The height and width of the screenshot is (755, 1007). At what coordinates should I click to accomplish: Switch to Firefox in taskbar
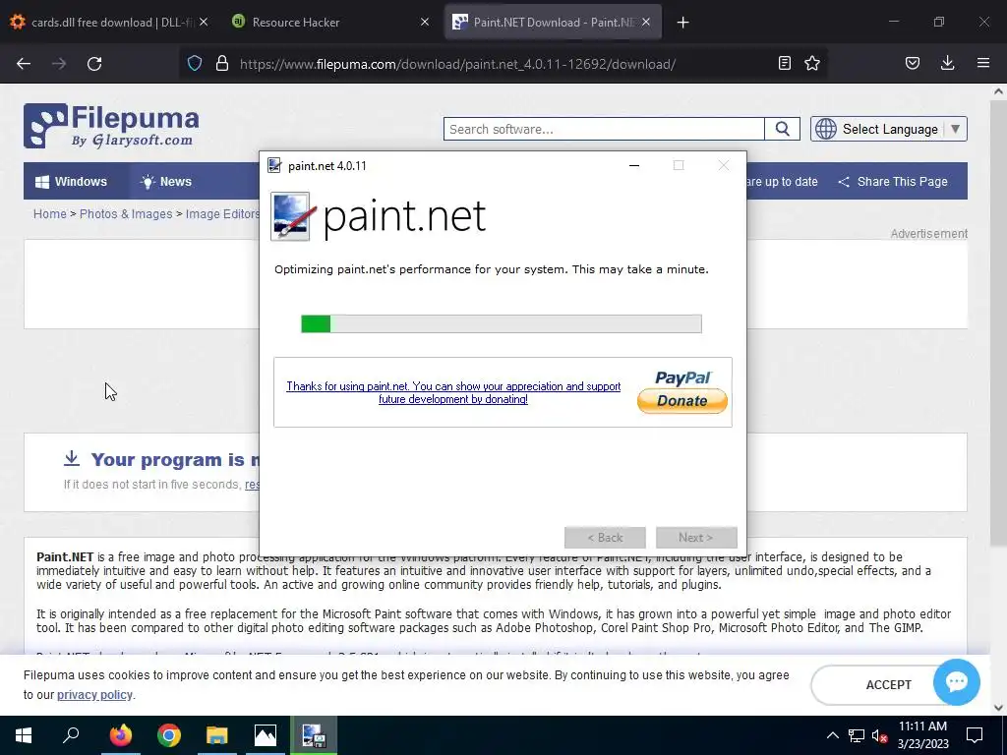point(120,735)
